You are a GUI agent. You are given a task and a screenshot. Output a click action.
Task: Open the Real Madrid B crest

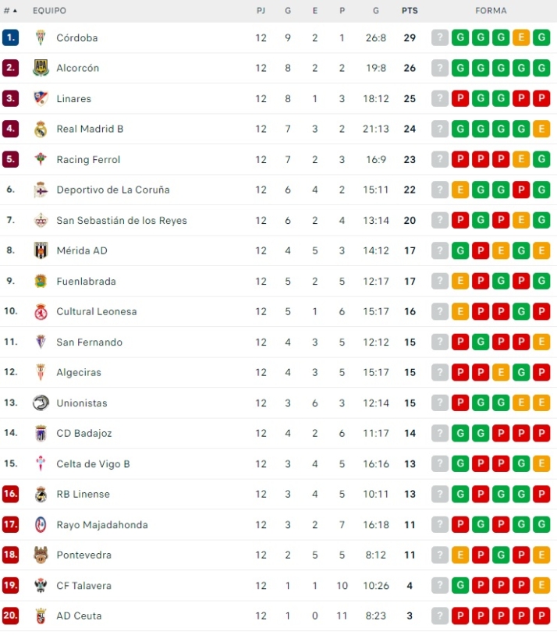point(41,129)
